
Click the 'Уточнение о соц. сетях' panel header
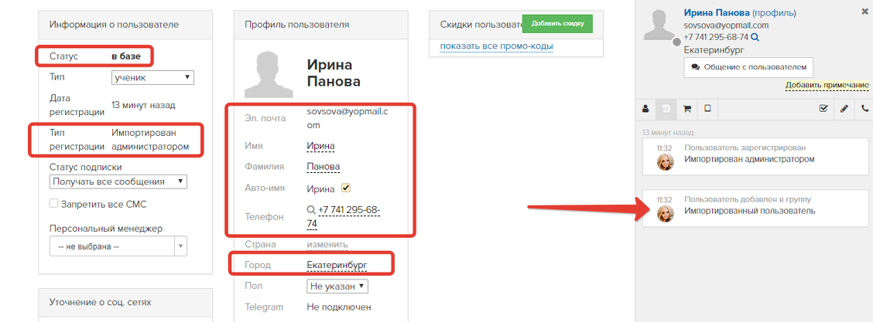(125, 302)
